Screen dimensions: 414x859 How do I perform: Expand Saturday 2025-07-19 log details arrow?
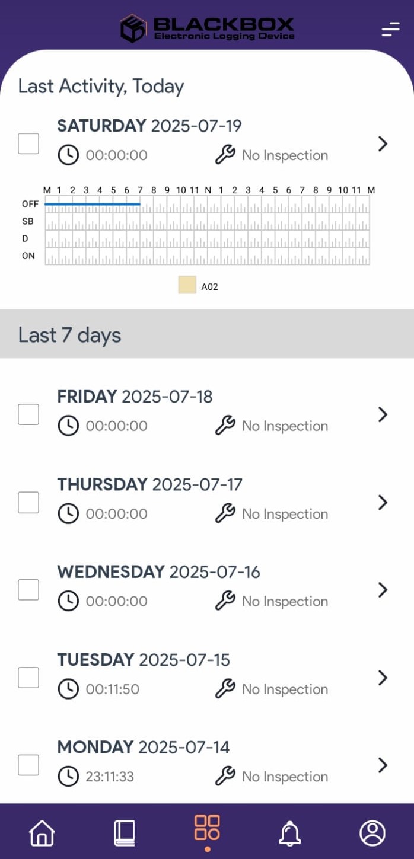click(383, 143)
